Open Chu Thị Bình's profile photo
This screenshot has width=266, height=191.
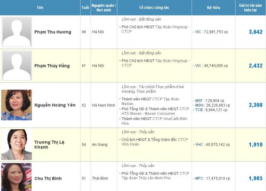(x=17, y=177)
